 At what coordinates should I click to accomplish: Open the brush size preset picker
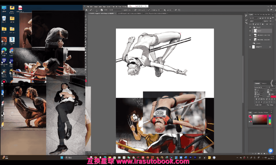[97, 10]
